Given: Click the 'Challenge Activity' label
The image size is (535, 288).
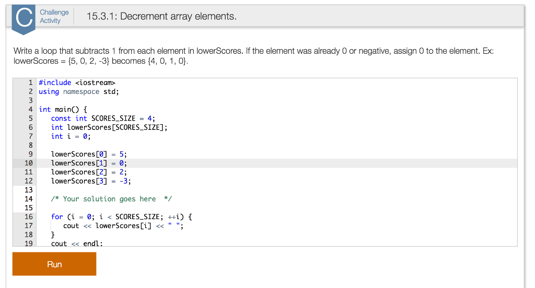Looking at the screenshot, I should click(54, 16).
